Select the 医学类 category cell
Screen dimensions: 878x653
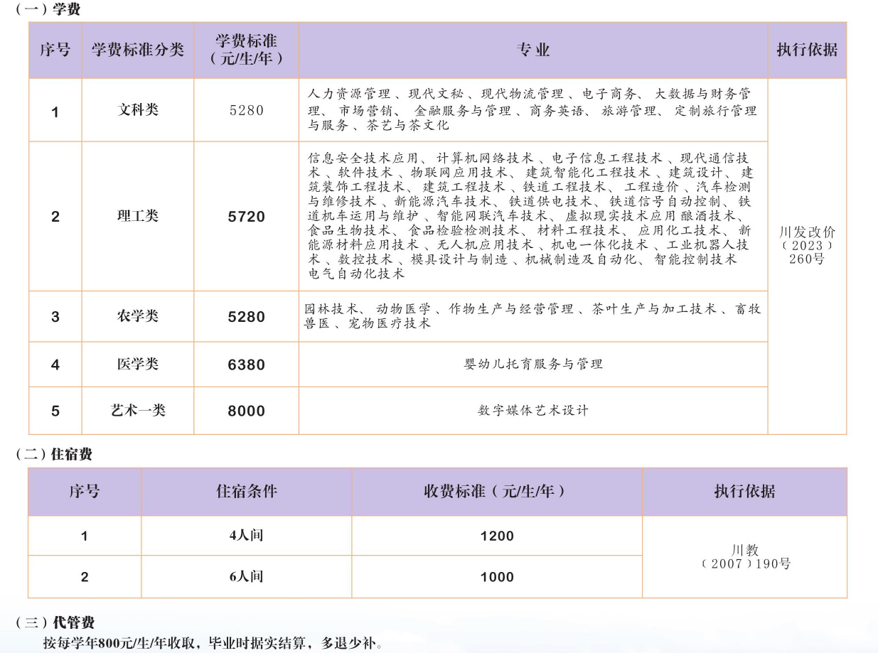click(x=138, y=365)
